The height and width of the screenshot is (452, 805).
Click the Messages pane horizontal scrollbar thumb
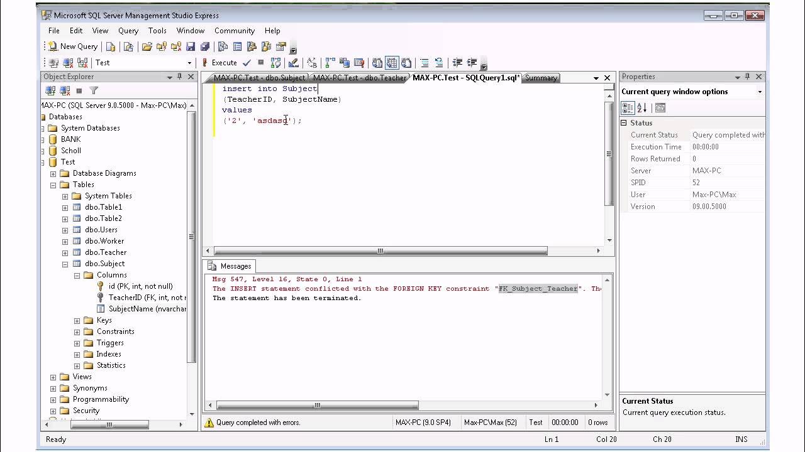318,405
